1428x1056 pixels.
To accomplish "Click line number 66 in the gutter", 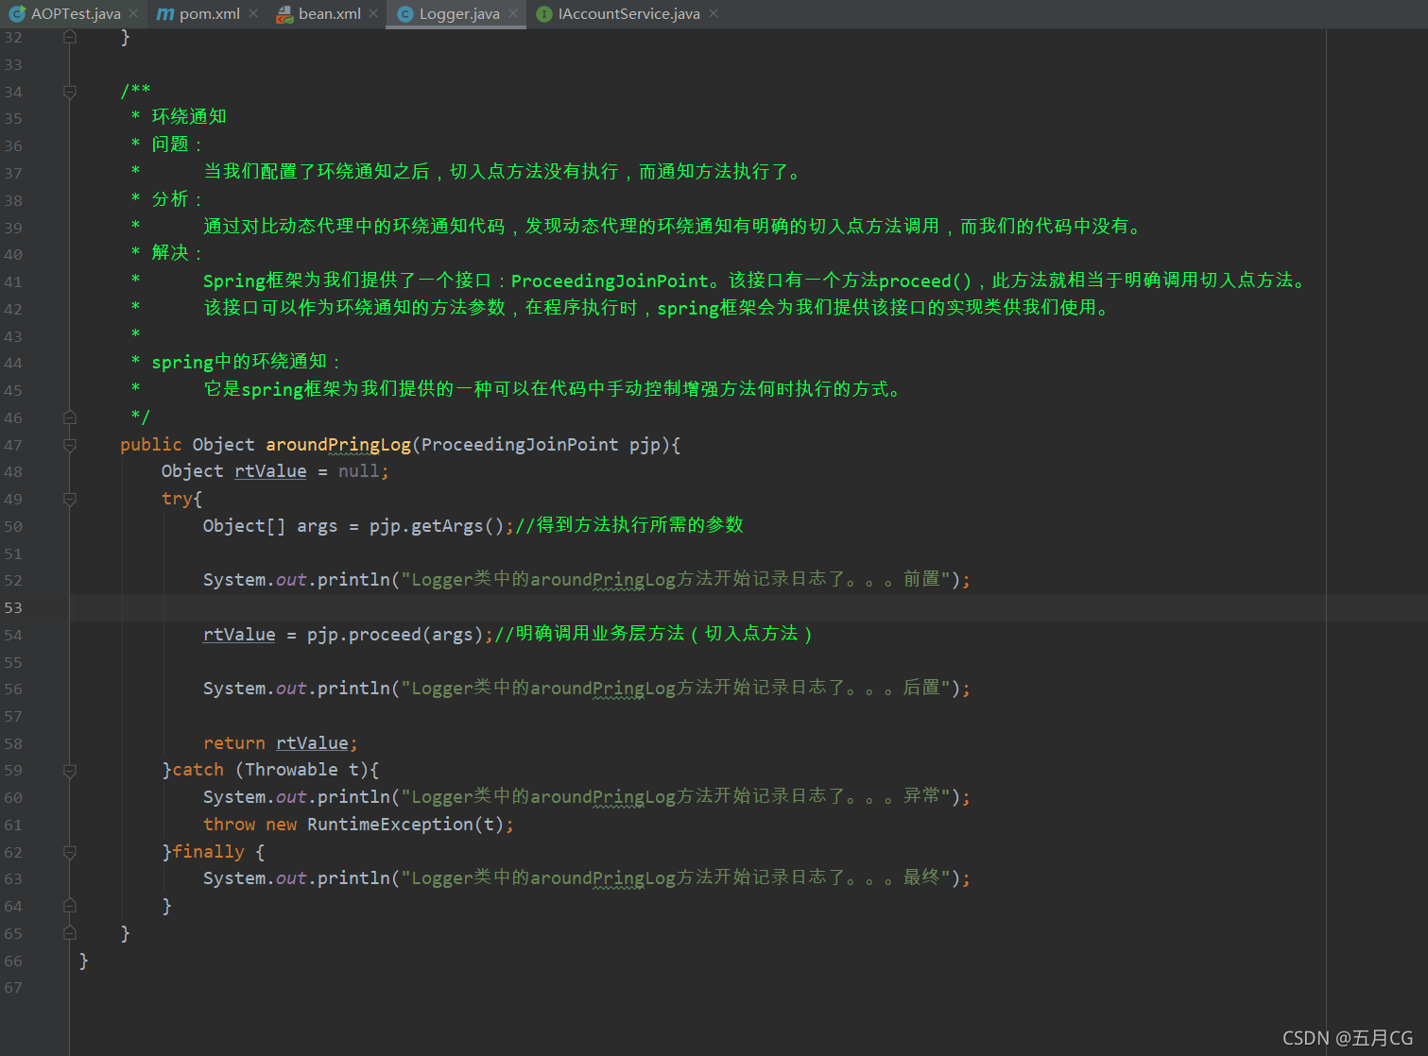I will (x=13, y=961).
